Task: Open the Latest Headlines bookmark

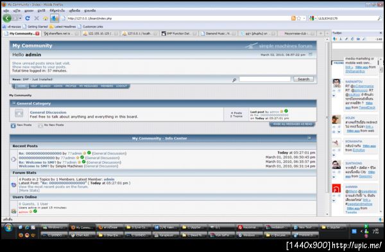Action: click(x=63, y=26)
